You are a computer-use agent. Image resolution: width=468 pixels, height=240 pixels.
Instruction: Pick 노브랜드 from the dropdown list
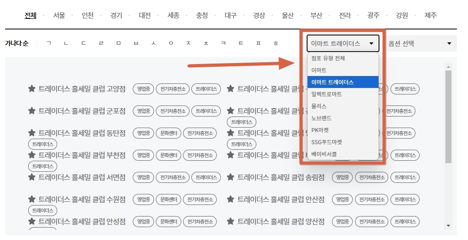coord(343,118)
